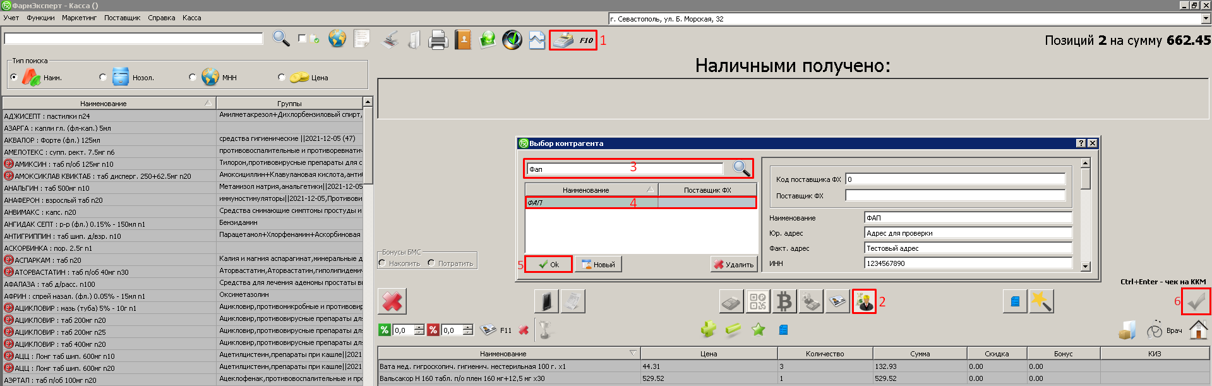1212x386 pixels.
Task: Tick the checkbox beside the search magnifier
Action: click(303, 39)
